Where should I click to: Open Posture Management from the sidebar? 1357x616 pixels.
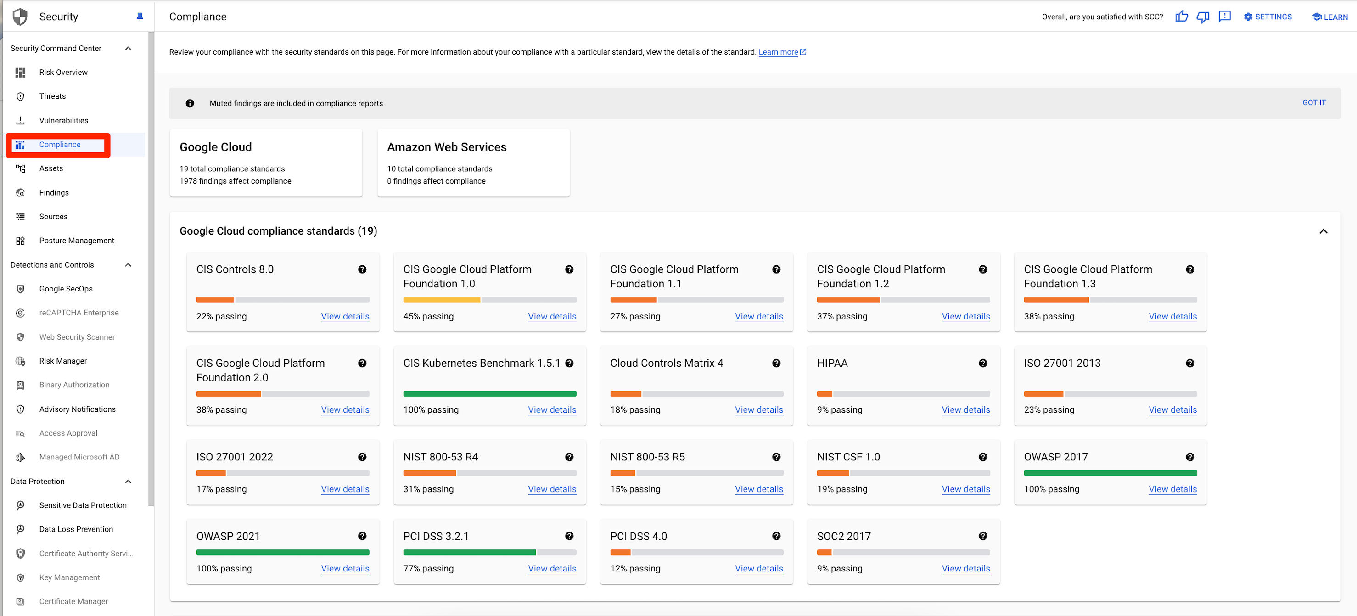tap(77, 240)
